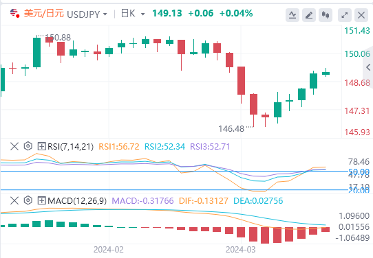Switch to candlestick chart style icon
Image resolution: width=373 pixels, height=258 pixels.
tap(326, 15)
